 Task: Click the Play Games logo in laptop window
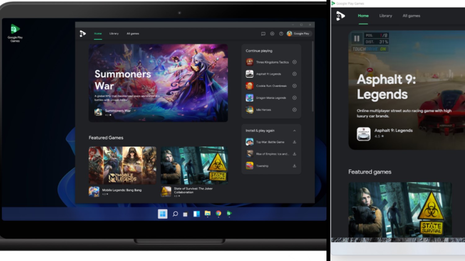pyautogui.click(x=82, y=33)
